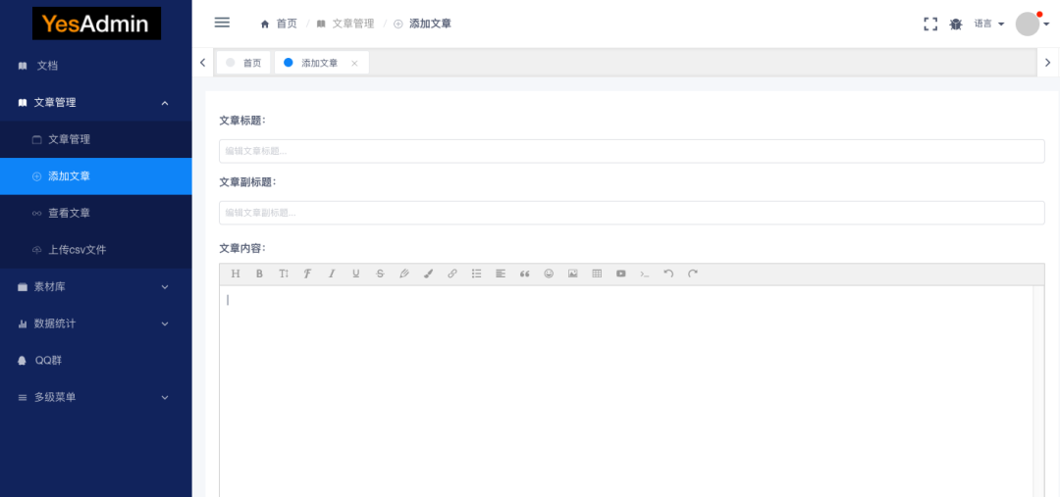Expand the 素材库 sidebar menu
This screenshot has height=497, width=1060.
[95, 287]
